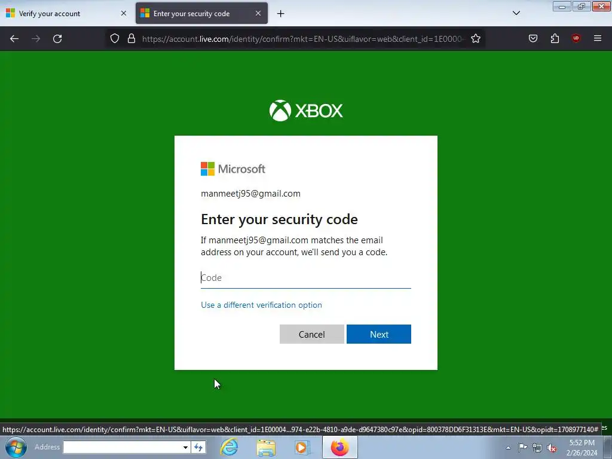Launch Internet Explorer from taskbar
The height and width of the screenshot is (459, 612).
point(229,447)
